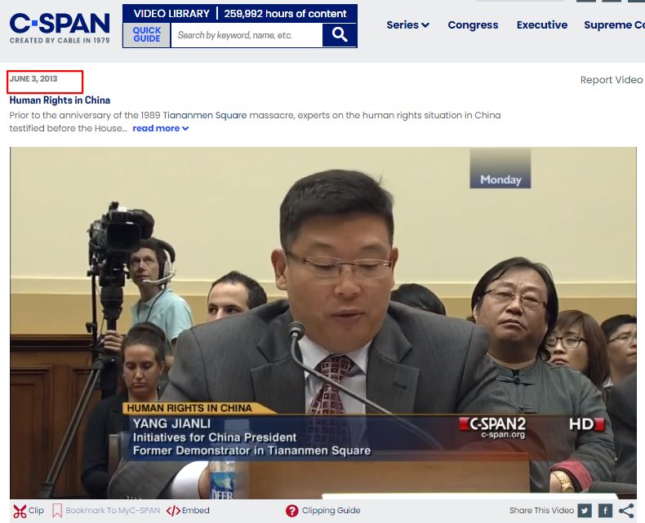Click the VIDEO LIBRARY header label

[x=171, y=14]
